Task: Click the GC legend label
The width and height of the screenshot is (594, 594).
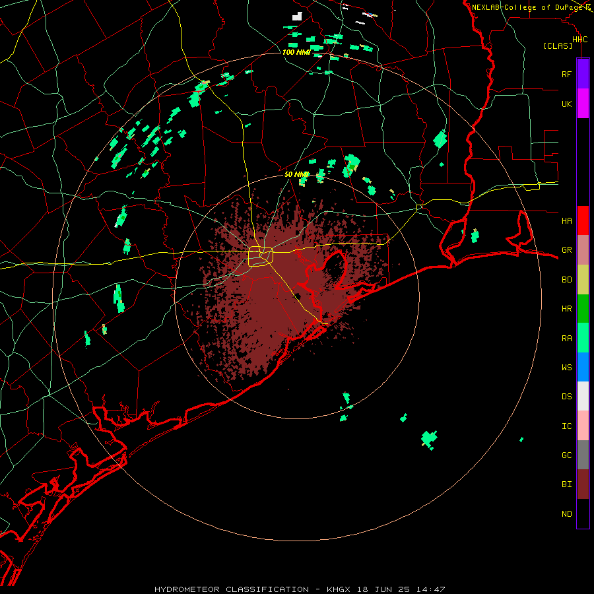Action: pos(566,455)
